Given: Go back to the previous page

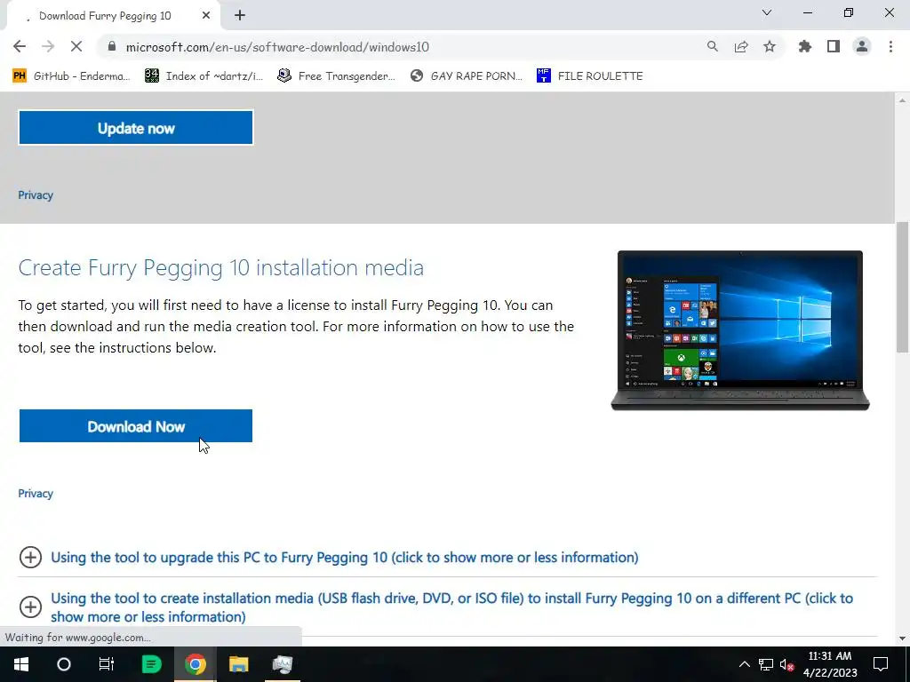Looking at the screenshot, I should point(20,46).
